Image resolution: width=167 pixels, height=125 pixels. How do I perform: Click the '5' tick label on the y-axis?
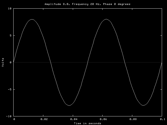point(10,35)
